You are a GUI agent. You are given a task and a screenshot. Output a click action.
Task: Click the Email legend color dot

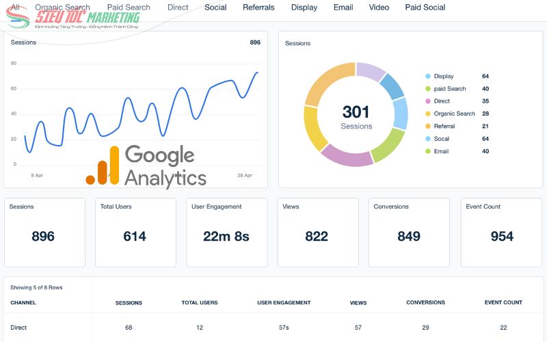point(428,151)
